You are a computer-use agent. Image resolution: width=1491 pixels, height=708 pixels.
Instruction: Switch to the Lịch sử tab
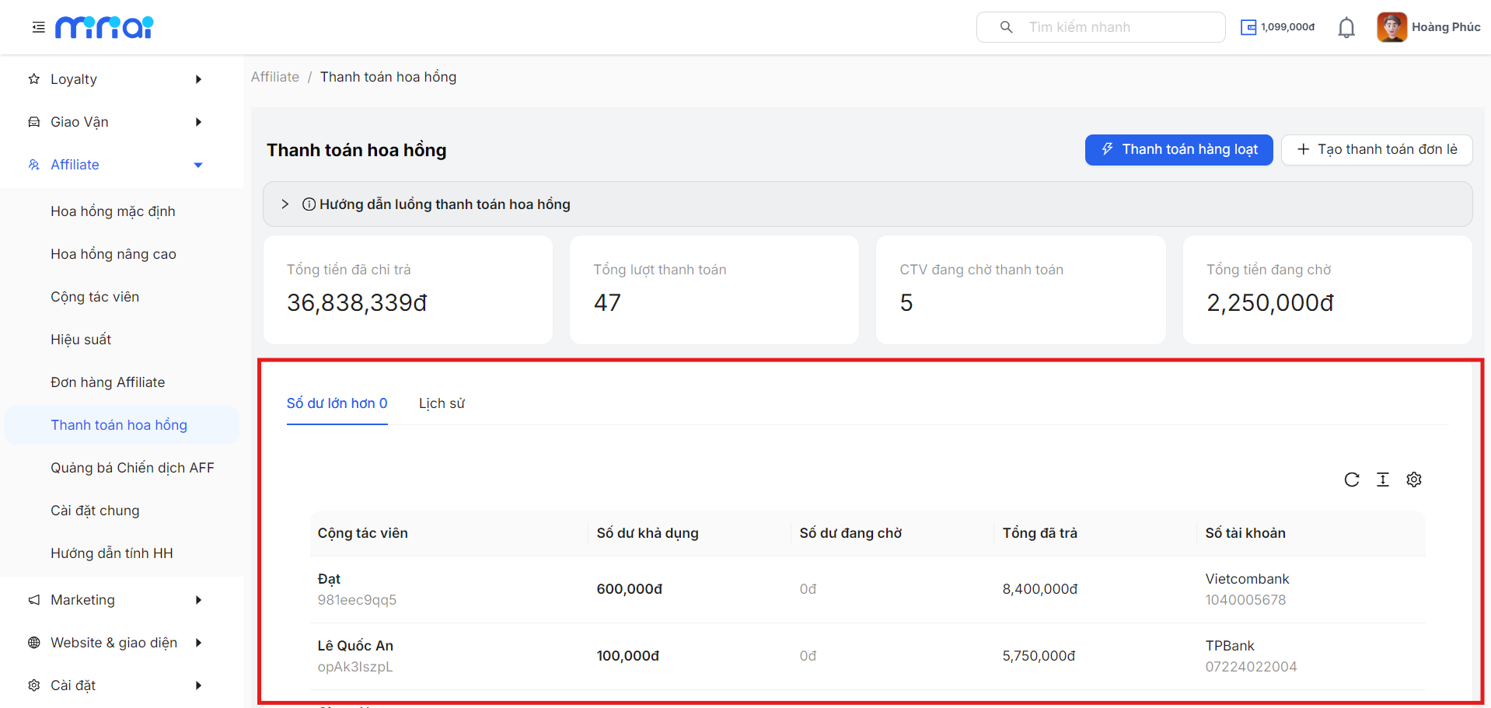click(442, 403)
